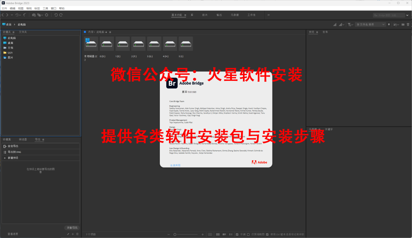Open thumbnail quality options dropdown
Image resolution: width=412 pixels, height=238 pixels.
coord(341,24)
